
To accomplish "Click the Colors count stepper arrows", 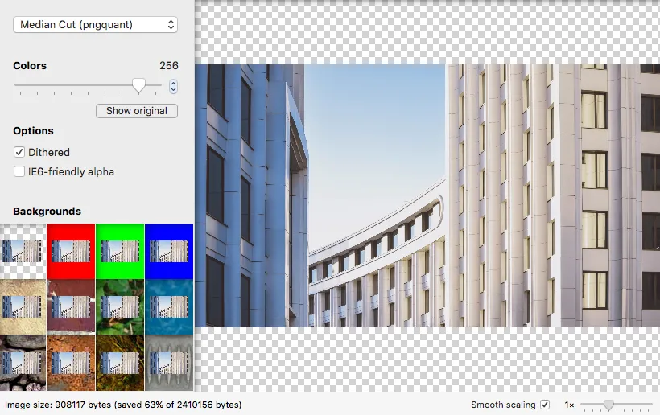I will pos(173,86).
